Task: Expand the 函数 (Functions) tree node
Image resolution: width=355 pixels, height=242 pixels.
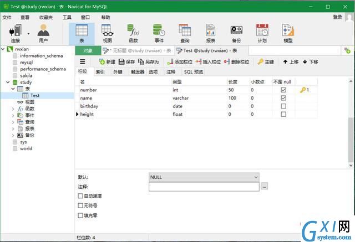Action: 13,109
